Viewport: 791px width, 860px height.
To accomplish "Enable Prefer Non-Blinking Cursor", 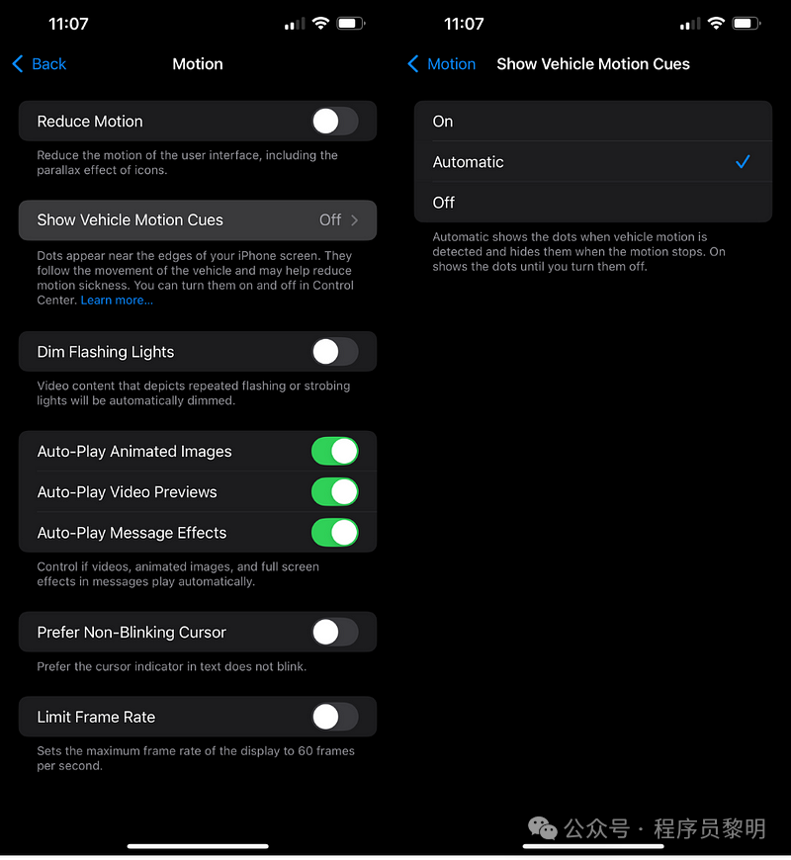I will click(x=334, y=633).
